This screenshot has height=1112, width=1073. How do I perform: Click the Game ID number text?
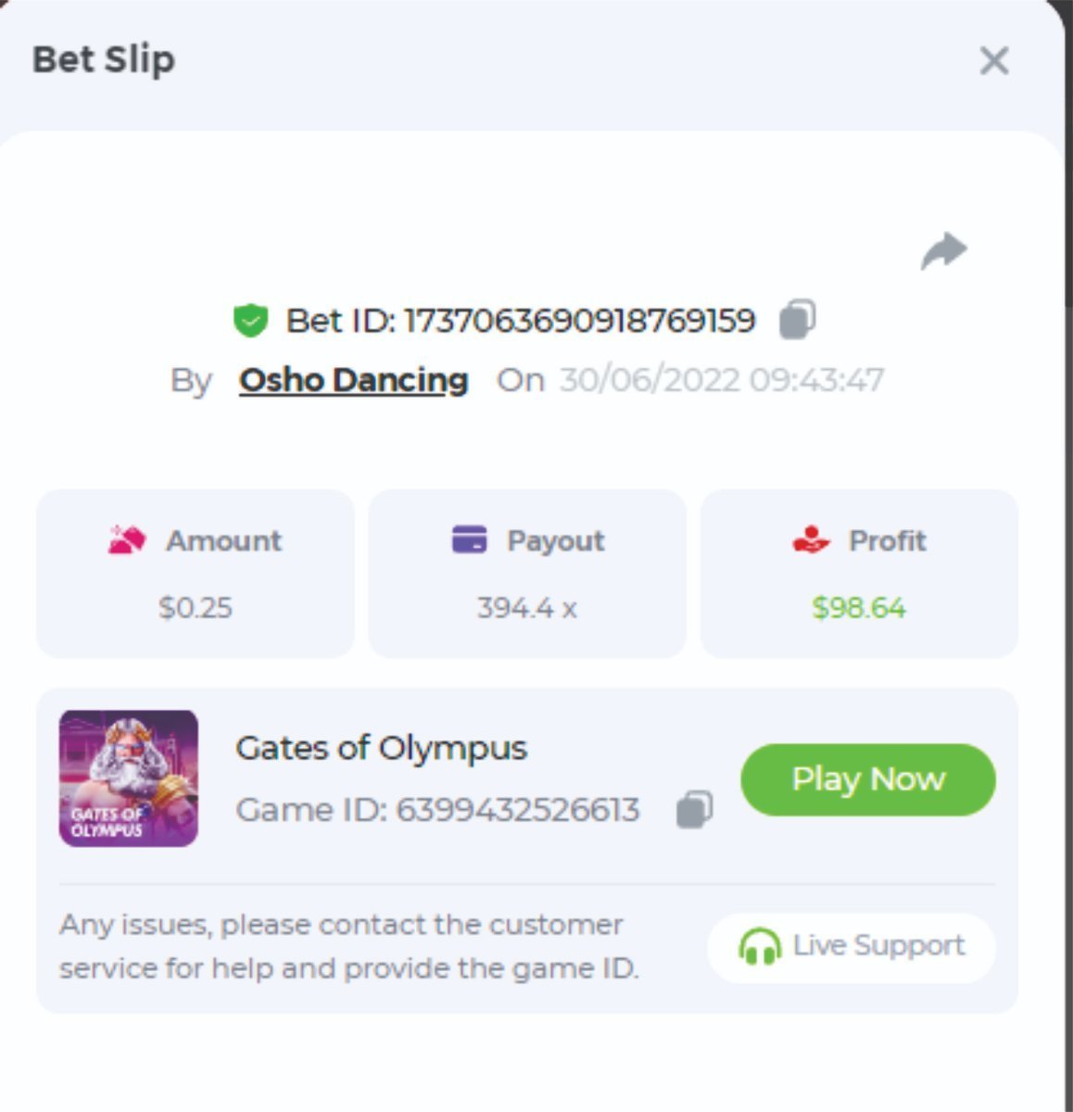click(517, 810)
